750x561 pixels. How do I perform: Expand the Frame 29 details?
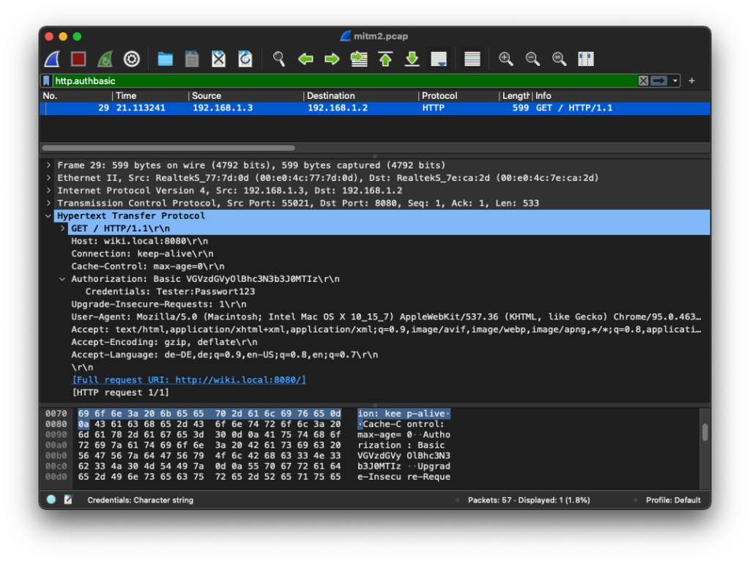click(x=48, y=165)
